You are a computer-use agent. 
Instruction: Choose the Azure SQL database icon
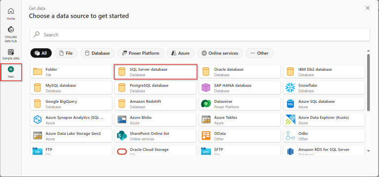(x=290, y=104)
